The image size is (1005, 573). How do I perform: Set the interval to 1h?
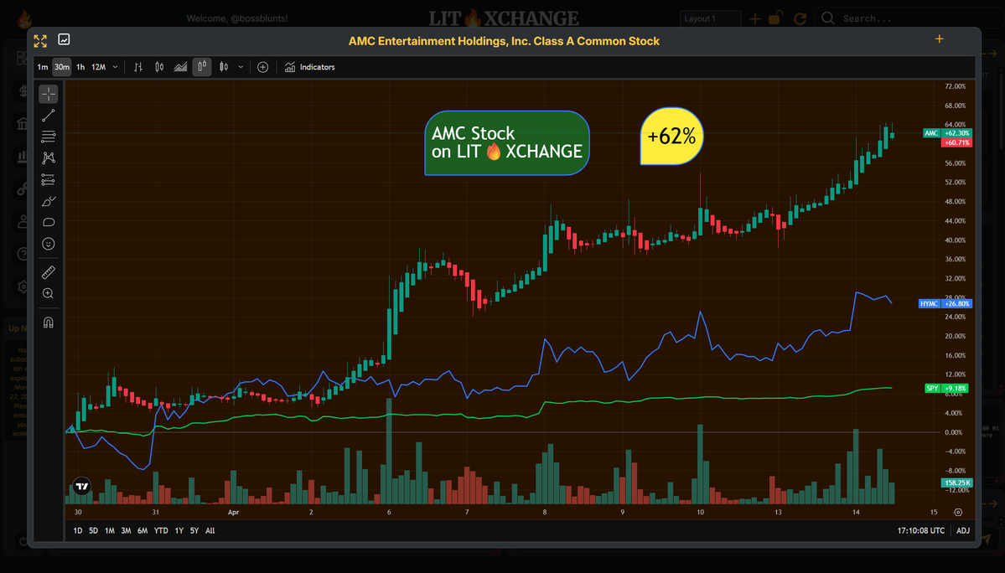[x=80, y=66]
